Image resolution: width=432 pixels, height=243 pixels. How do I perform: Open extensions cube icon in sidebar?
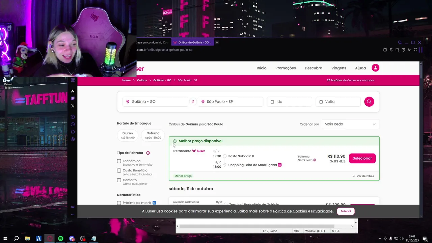[x=73, y=132]
